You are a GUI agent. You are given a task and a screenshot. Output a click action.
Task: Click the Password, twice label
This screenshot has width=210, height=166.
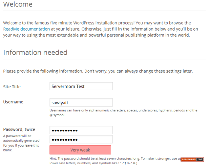pyautogui.click(x=19, y=129)
